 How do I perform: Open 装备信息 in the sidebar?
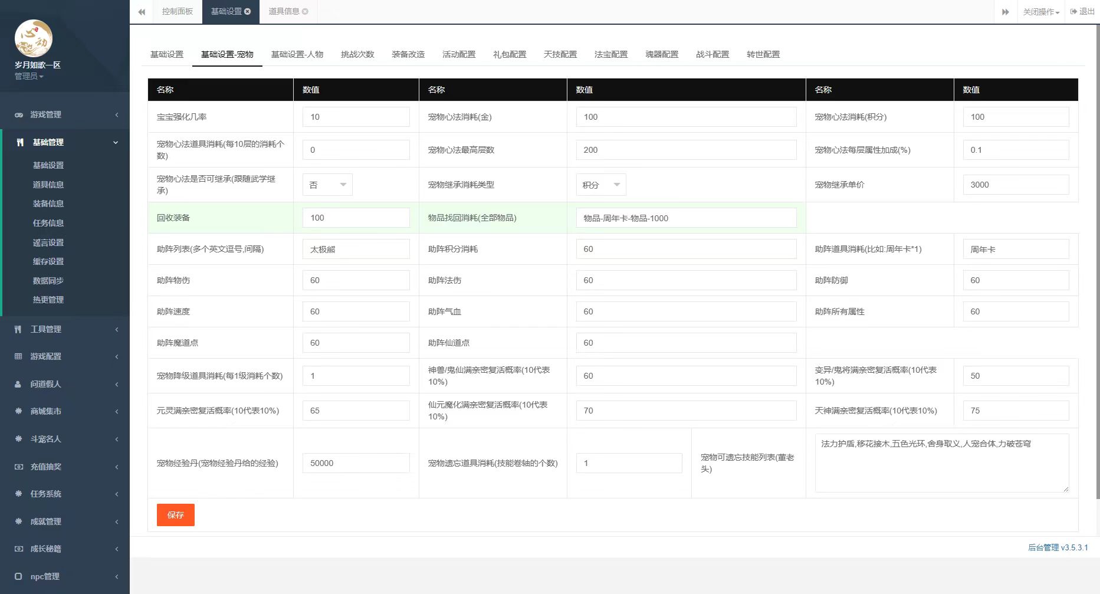coord(48,204)
